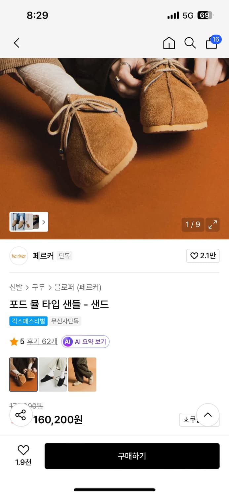The height and width of the screenshot is (496, 229).
Task: Expand the image thumbnail strip chevron
Action: [x=43, y=222]
